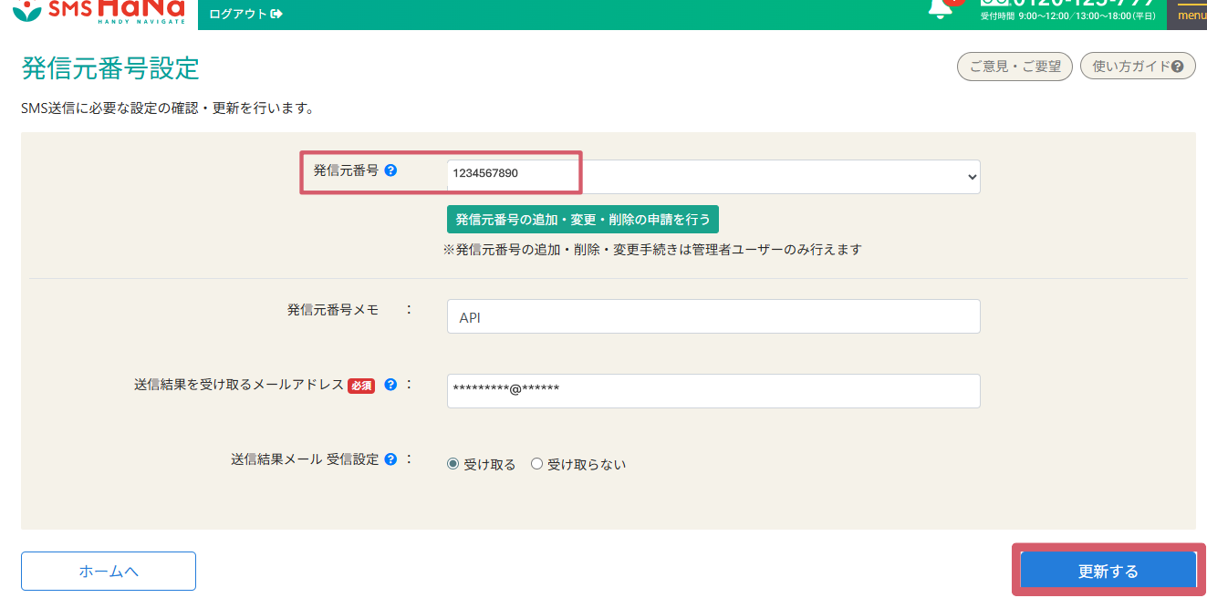The height and width of the screenshot is (598, 1207).
Task: Click the logout icon beside ログアウト
Action: (276, 15)
